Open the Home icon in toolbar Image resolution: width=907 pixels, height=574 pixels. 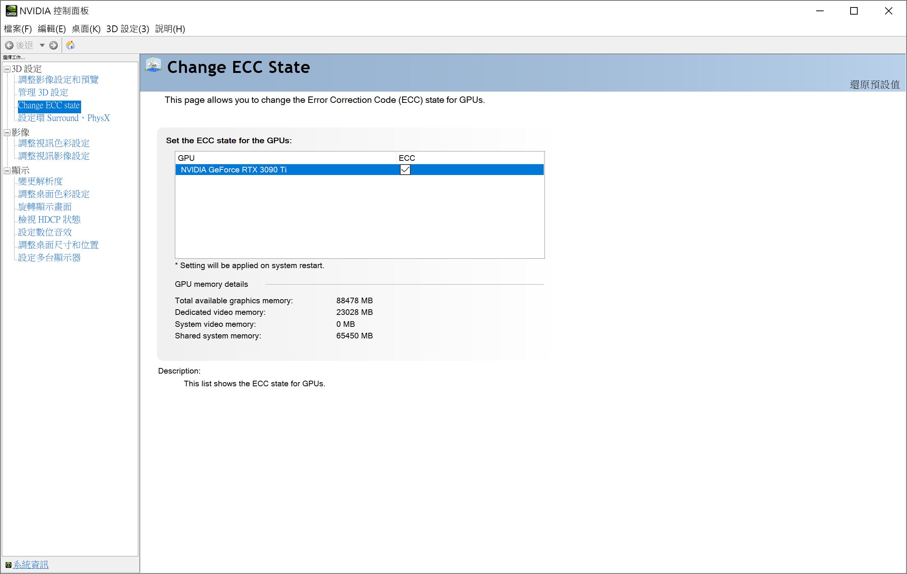70,45
